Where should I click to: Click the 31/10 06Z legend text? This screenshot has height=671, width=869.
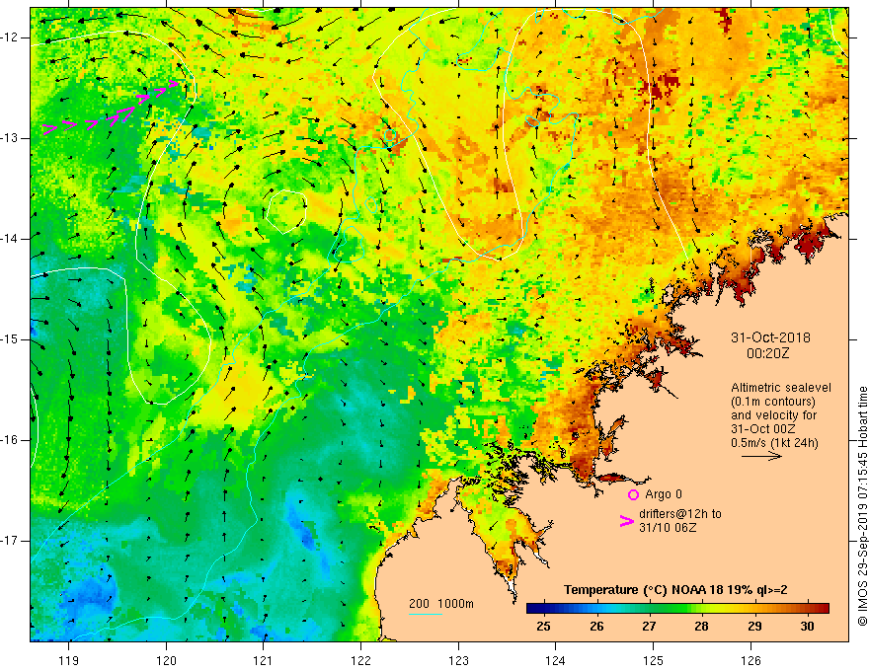[668, 528]
